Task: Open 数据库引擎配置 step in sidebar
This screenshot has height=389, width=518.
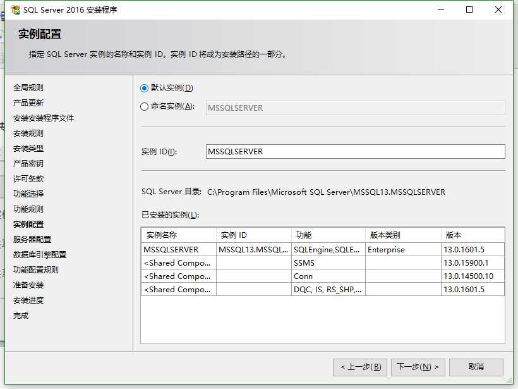Action: coord(40,255)
